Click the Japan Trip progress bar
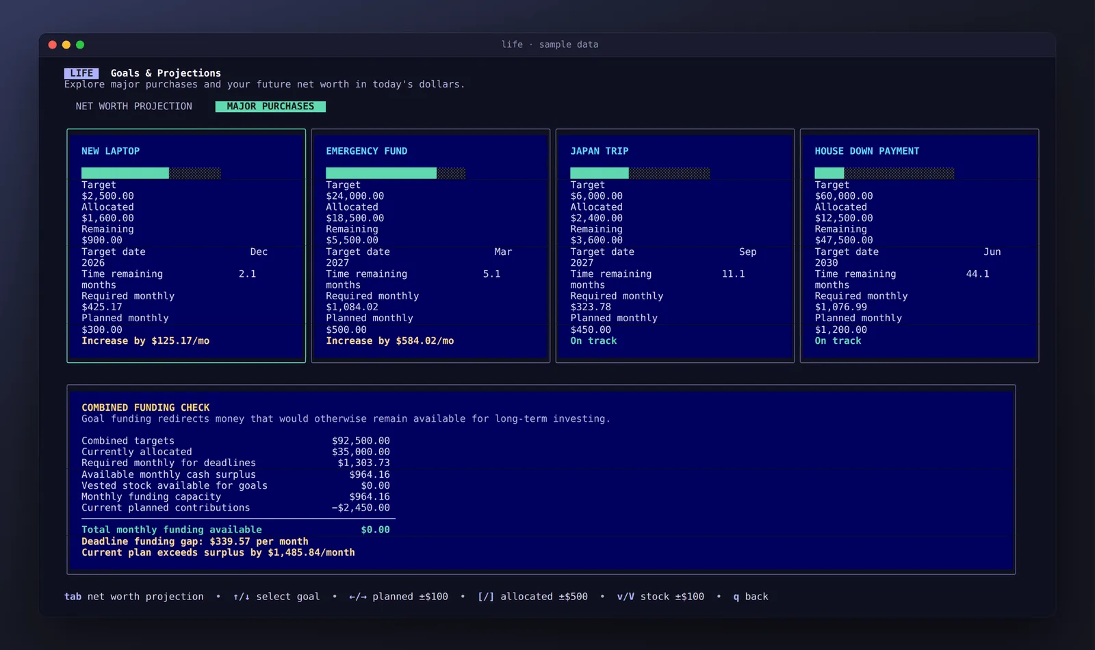The height and width of the screenshot is (650, 1095). [640, 174]
